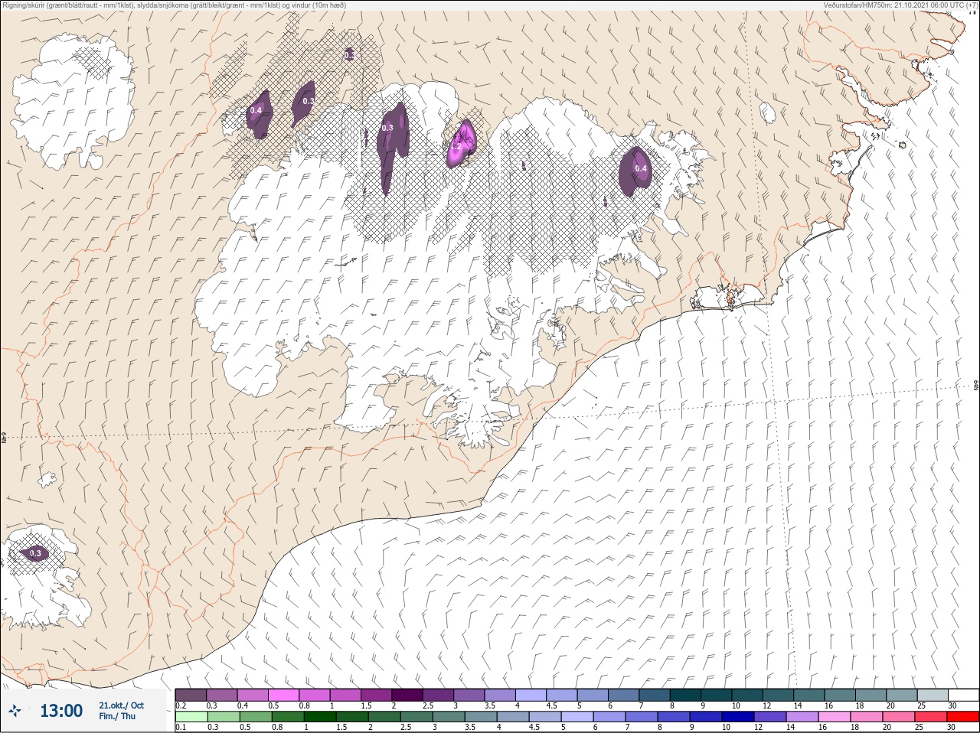Select the bright pink 0.5 snow legend swatch
This screenshot has height=733, width=980.
283,695
